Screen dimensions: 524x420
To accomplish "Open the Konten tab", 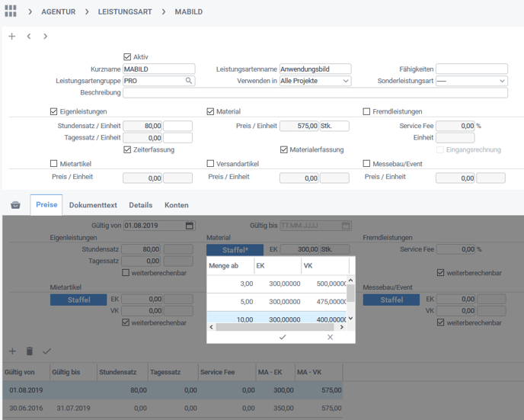I will pyautogui.click(x=177, y=206).
